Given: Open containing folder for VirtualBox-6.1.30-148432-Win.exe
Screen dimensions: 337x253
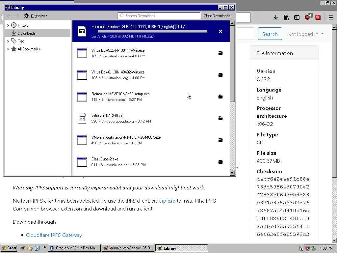Looking at the screenshot, I should coord(220,75).
